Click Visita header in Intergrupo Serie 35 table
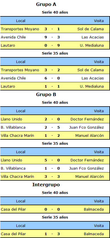The width and height of the screenshot is (110, 238). click(x=99, y=226)
